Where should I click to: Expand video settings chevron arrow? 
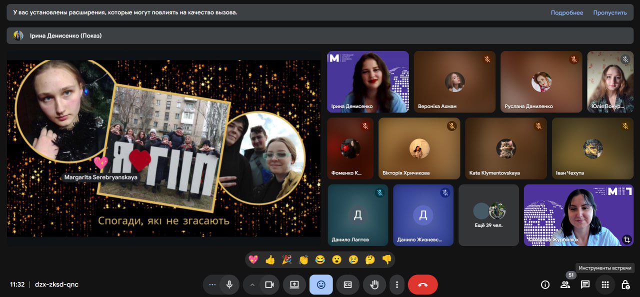click(x=252, y=284)
